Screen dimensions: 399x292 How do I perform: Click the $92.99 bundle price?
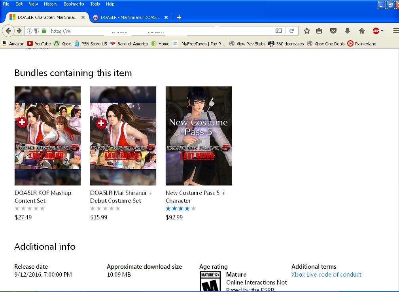(x=174, y=217)
